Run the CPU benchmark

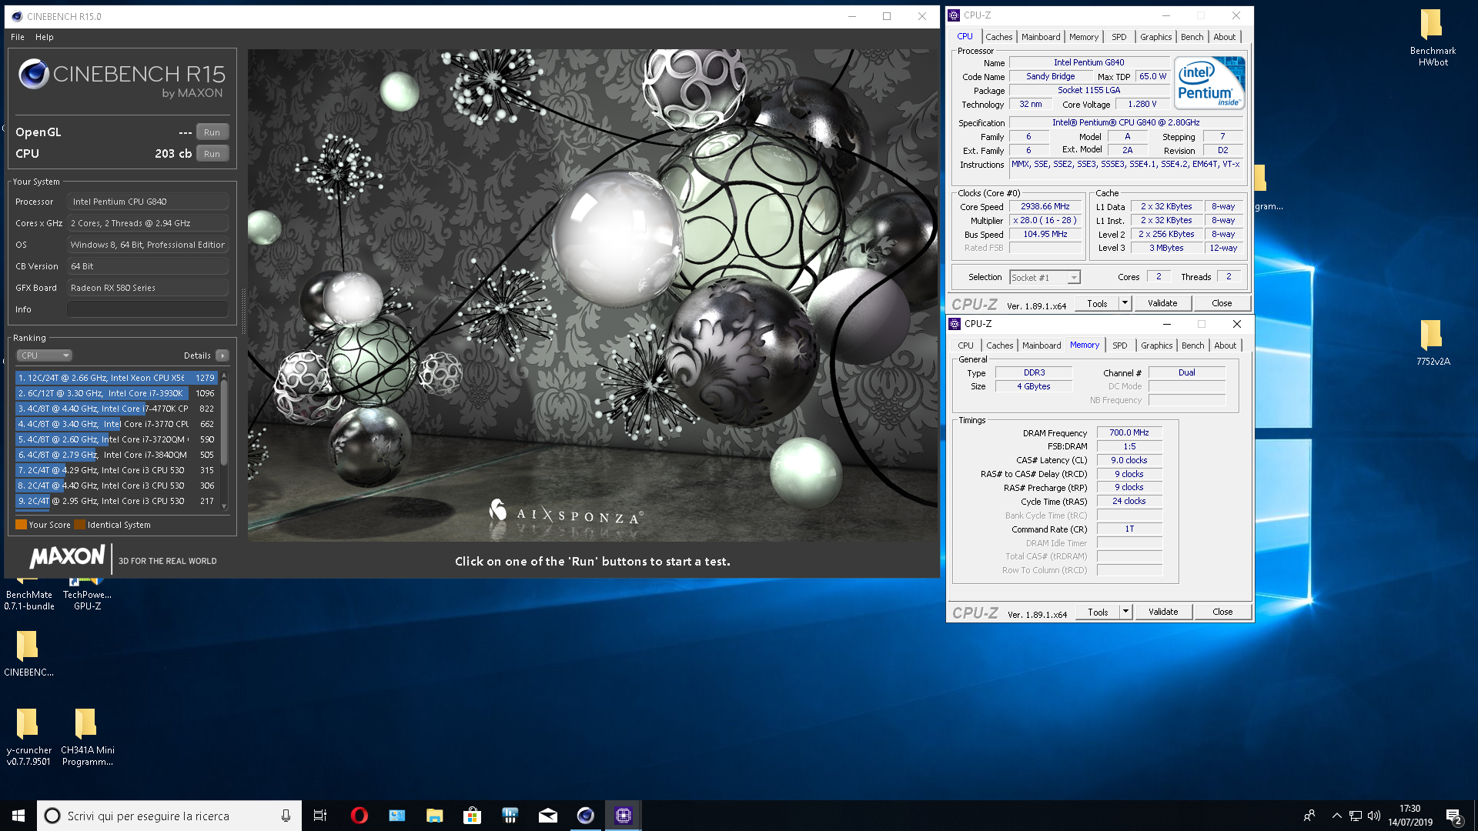tap(212, 154)
